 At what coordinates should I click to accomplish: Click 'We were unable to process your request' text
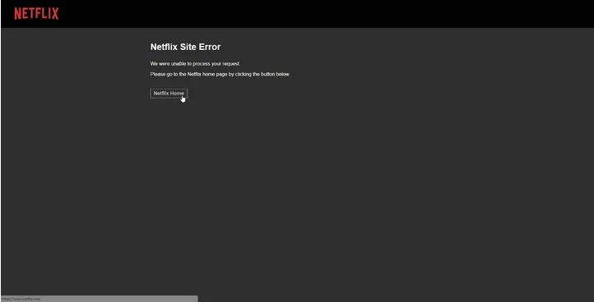195,64
